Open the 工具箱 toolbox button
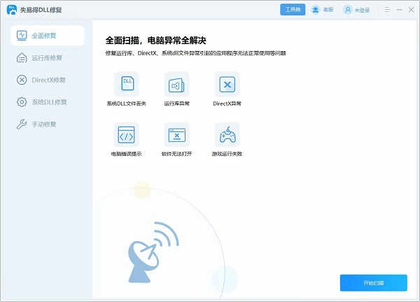This screenshot has width=420, height=302. (293, 10)
